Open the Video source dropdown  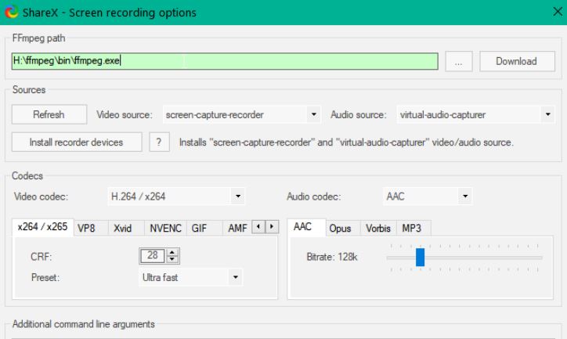[x=241, y=114]
